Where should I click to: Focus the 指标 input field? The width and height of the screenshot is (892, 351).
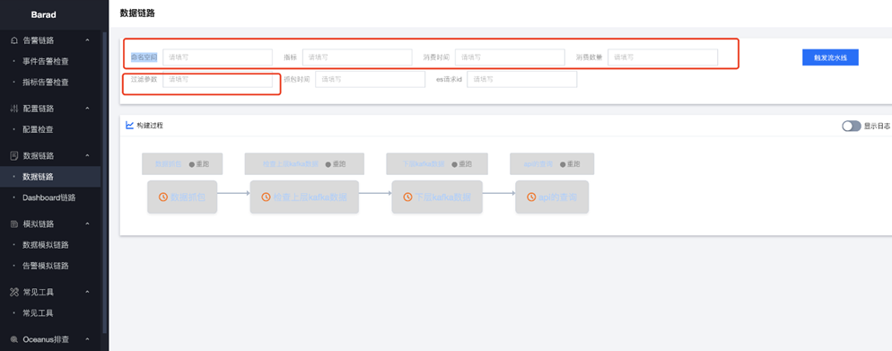click(357, 57)
